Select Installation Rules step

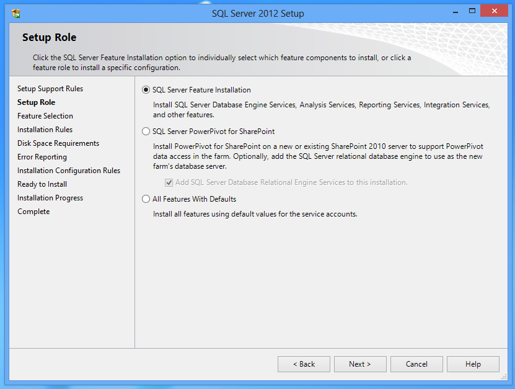click(45, 130)
